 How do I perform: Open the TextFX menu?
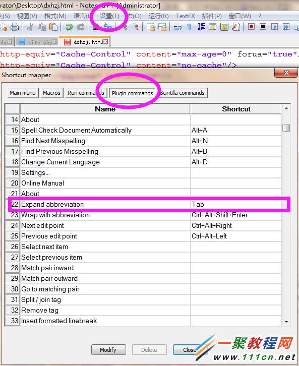(x=186, y=16)
